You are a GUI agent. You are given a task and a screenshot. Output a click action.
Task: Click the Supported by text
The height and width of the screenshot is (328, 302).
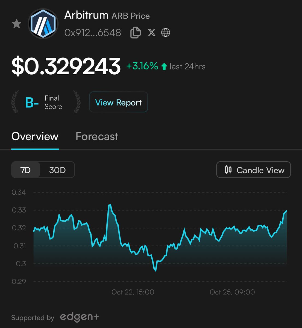[x=33, y=318]
